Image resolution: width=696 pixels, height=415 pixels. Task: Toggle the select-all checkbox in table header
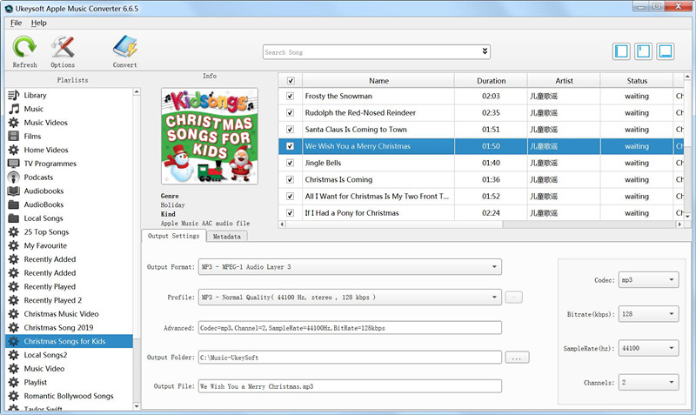coord(291,81)
